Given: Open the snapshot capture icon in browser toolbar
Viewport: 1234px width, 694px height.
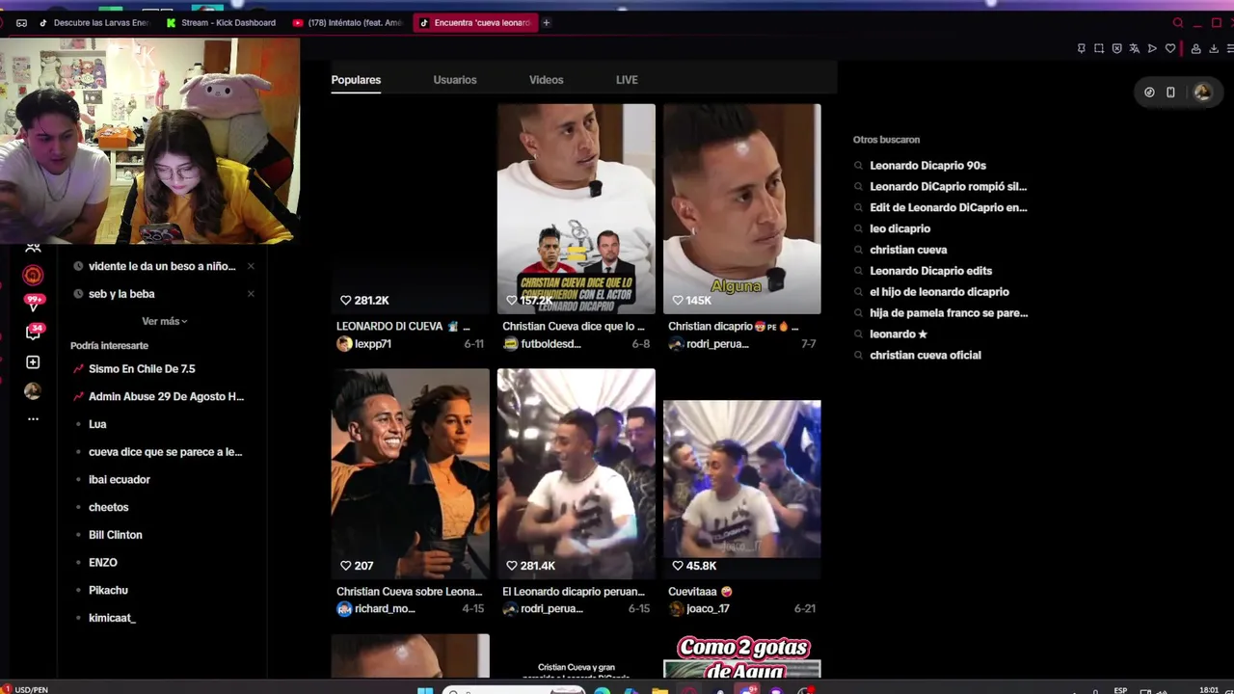Looking at the screenshot, I should pyautogui.click(x=1099, y=48).
